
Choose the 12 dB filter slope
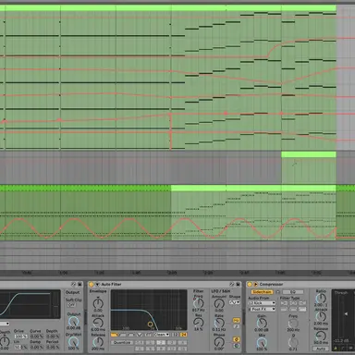(176, 335)
